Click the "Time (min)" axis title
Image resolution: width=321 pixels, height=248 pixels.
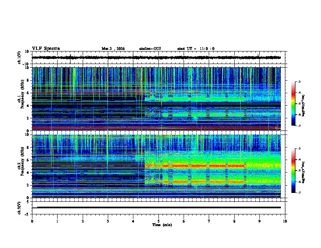click(x=162, y=225)
